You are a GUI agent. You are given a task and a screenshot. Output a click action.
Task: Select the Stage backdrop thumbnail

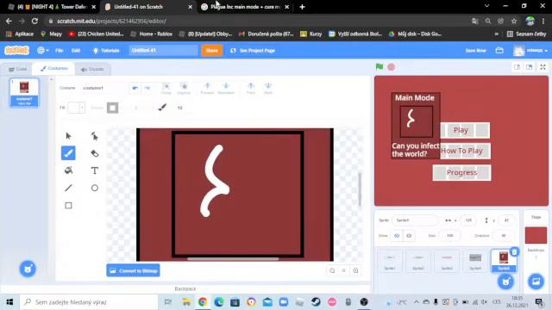point(536,235)
